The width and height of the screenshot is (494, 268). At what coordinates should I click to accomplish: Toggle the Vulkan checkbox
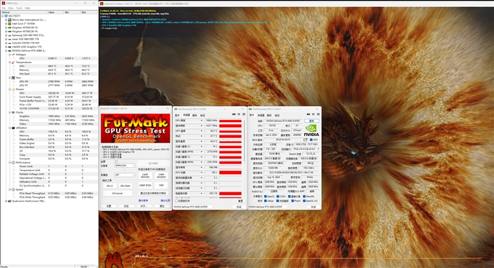[266, 201]
